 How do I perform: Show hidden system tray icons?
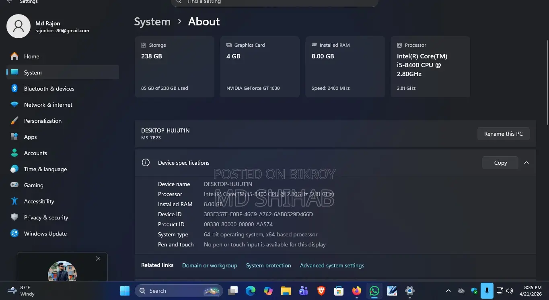tap(448, 291)
